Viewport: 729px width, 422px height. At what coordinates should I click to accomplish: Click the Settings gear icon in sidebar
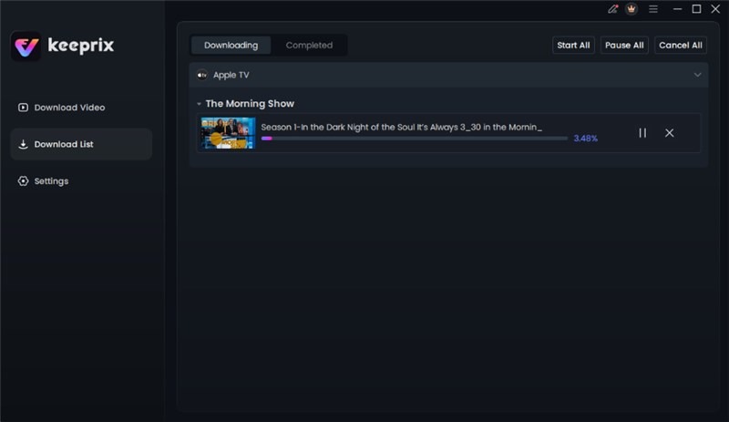coord(23,181)
